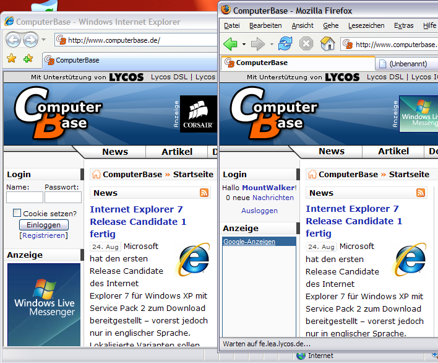This screenshot has height=363, width=438.
Task: Click the Google-Anzeigen link in Firefox
Action: coord(249,242)
